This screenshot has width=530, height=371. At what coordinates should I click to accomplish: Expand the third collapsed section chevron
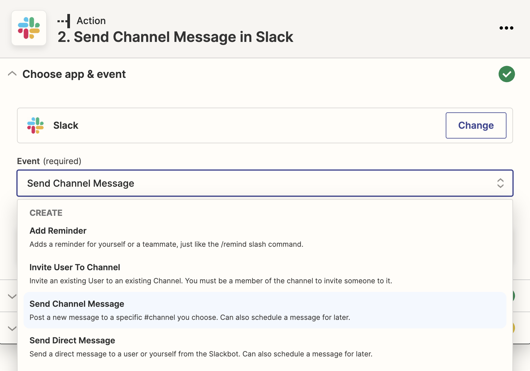[12, 328]
